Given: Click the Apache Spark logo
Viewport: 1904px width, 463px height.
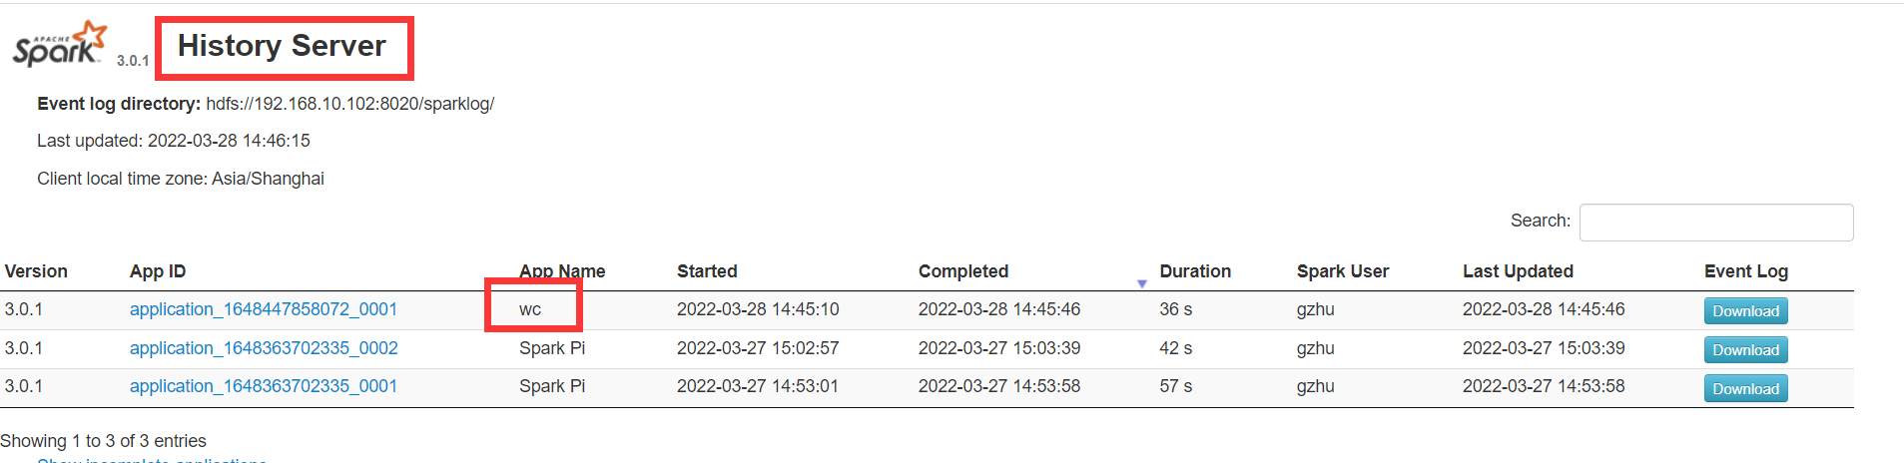Looking at the screenshot, I should tap(60, 45).
